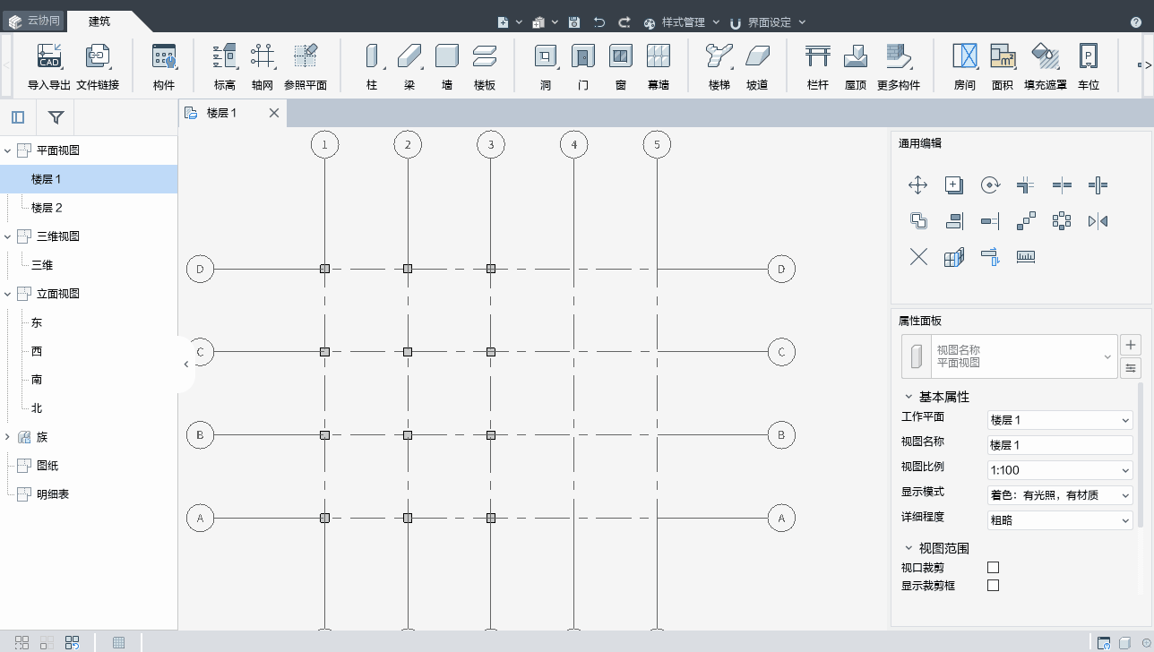Screen dimensions: 1154x652
Task: Open the 南 elevation tree item
Action: click(37, 380)
